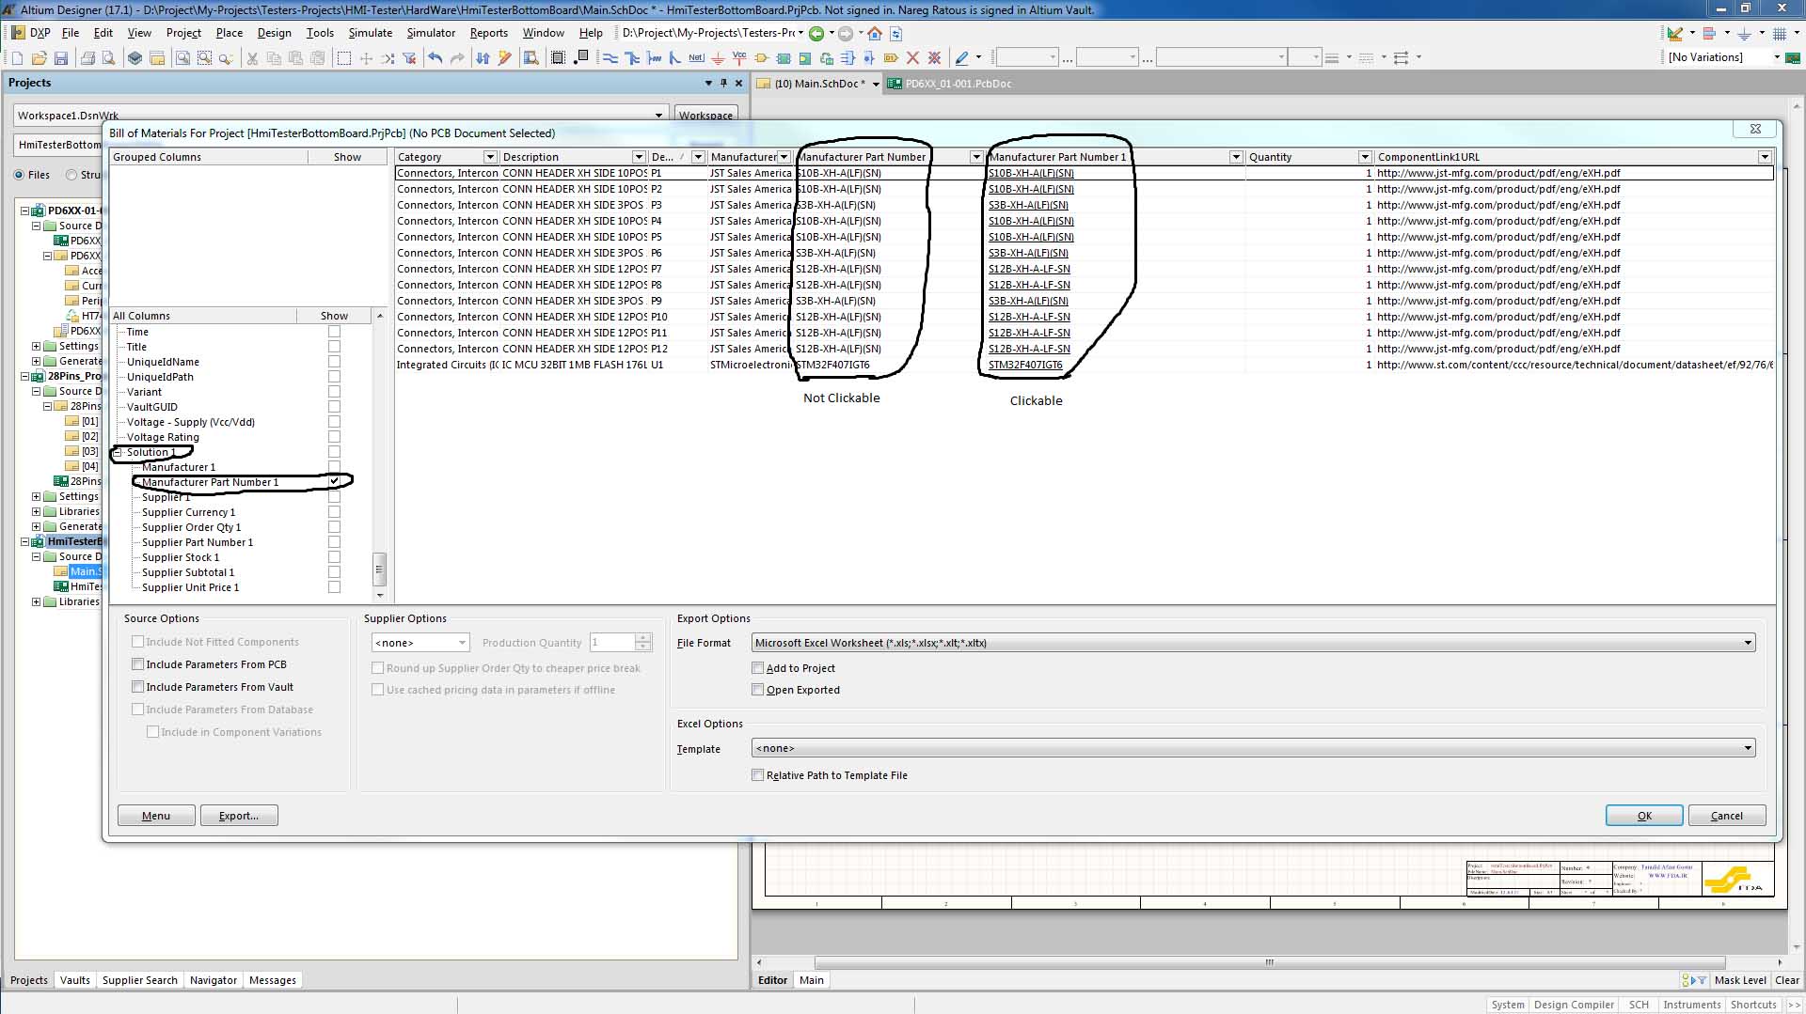Screen dimensions: 1806x1014
Task: Enable Include Parameters From PCB checkbox
Action: (138, 664)
